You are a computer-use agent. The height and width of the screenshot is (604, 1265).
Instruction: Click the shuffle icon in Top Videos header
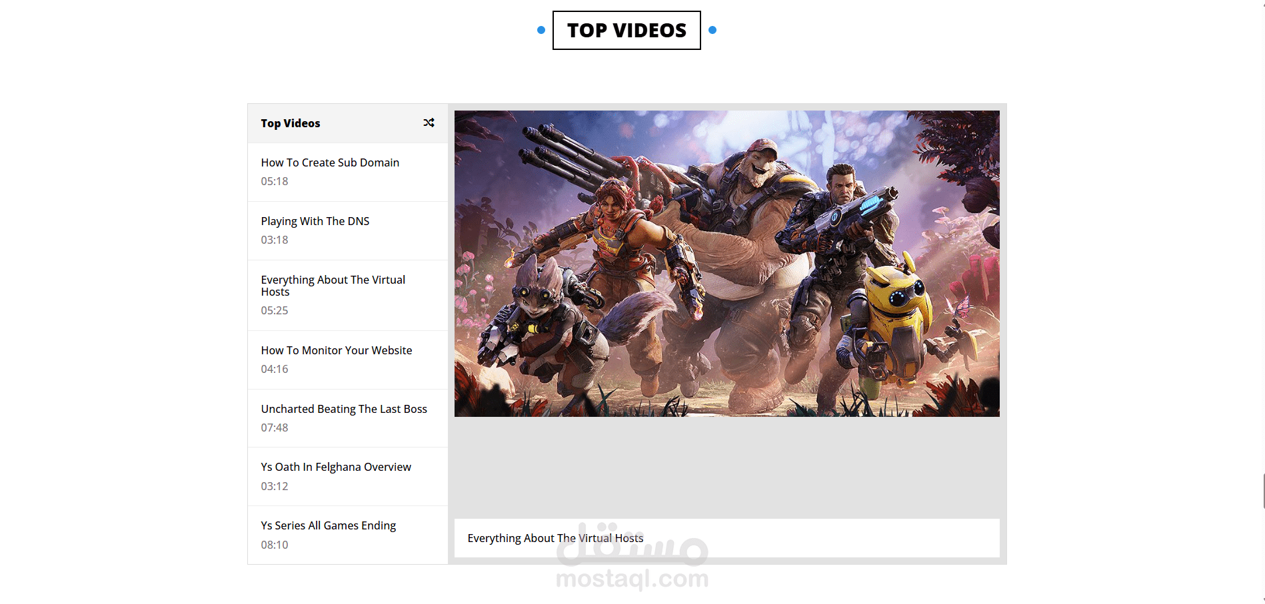click(x=429, y=123)
